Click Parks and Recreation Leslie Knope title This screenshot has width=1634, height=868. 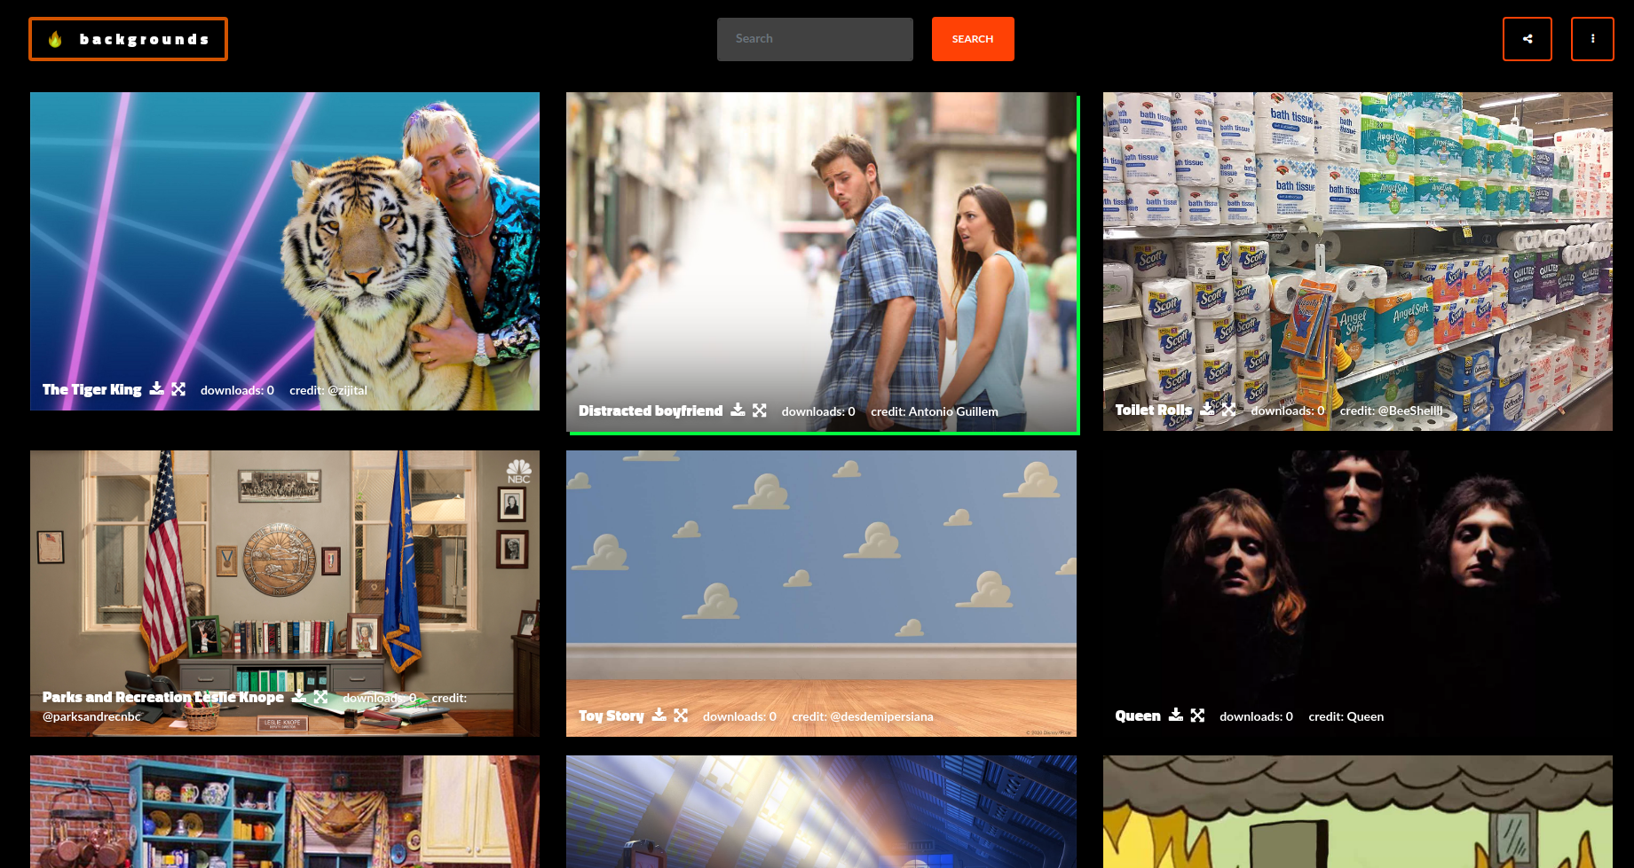coord(163,697)
